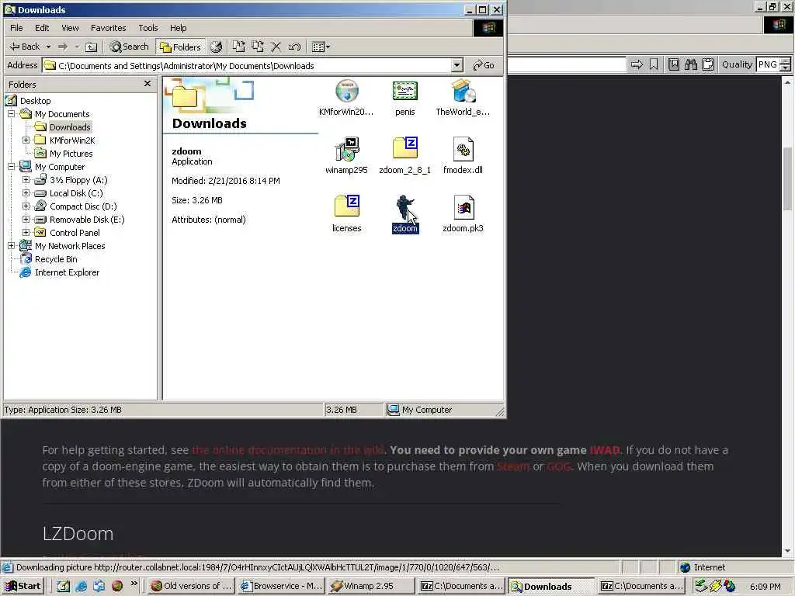Follow the IWAD link
This screenshot has height=596, width=795.
click(604, 450)
